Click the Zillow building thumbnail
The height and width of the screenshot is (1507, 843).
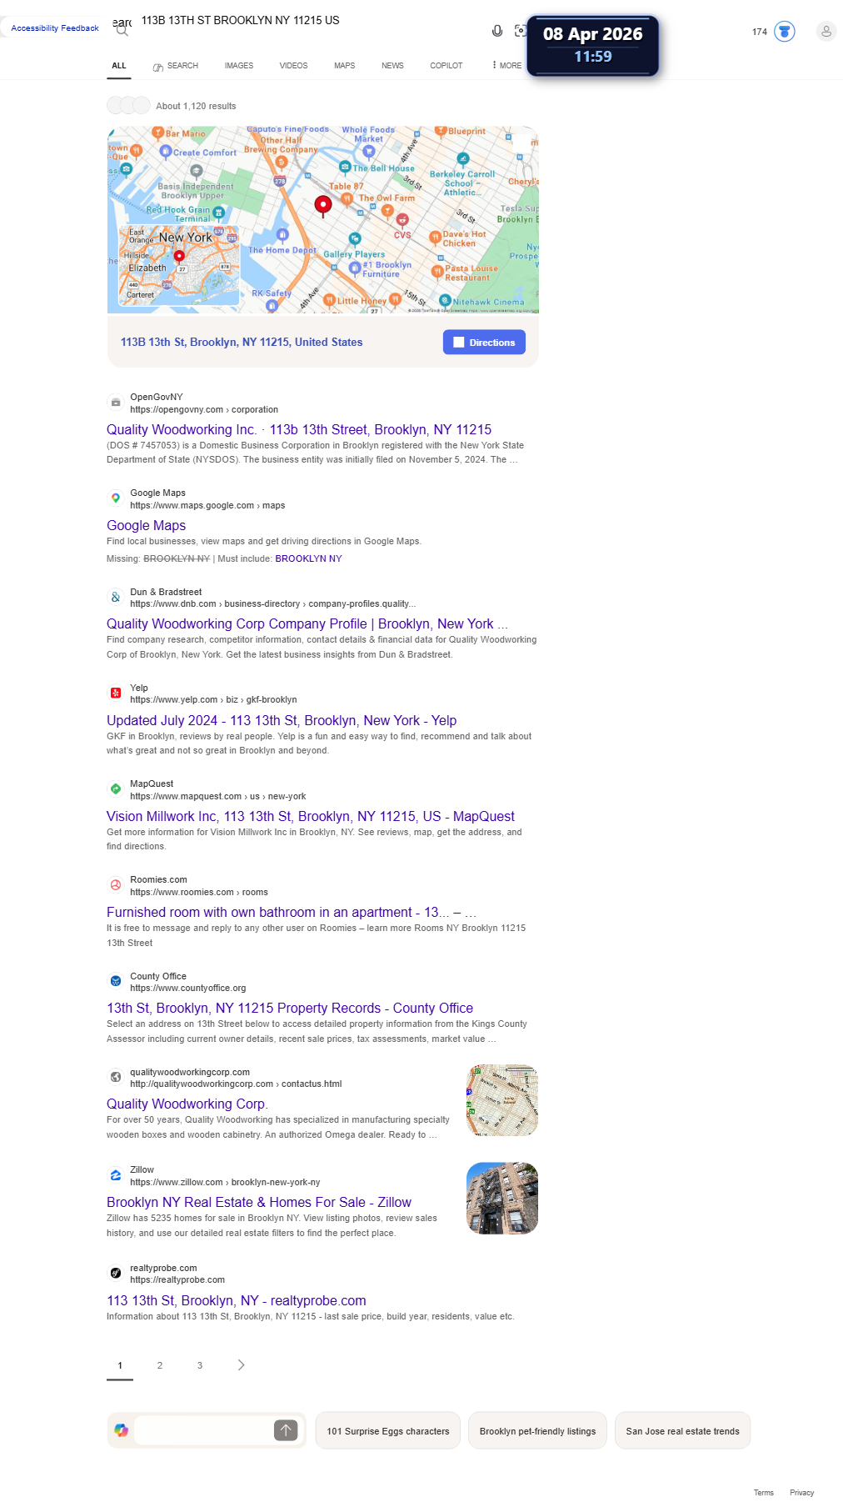coord(502,1199)
